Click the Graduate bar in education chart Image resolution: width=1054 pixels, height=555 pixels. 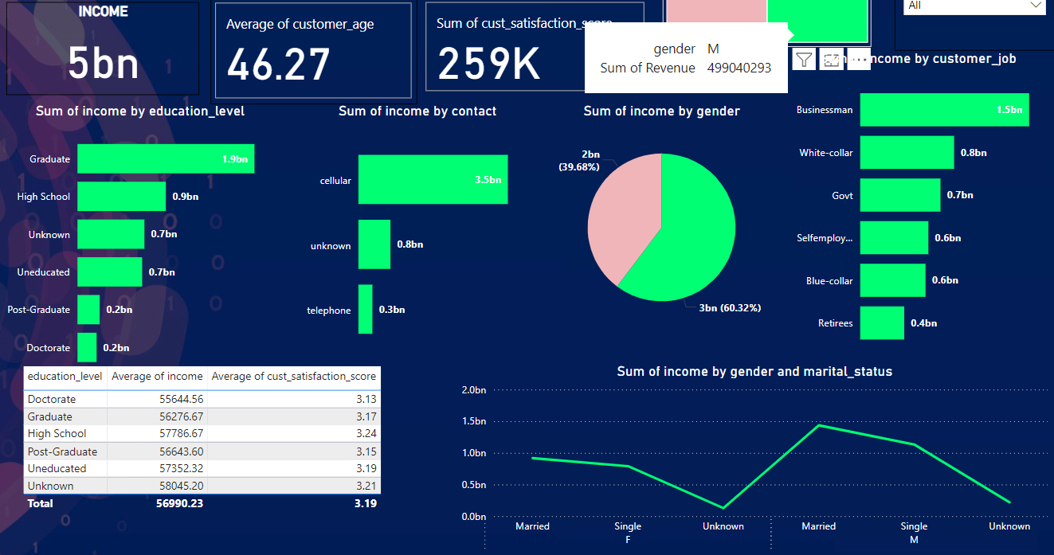pyautogui.click(x=166, y=158)
